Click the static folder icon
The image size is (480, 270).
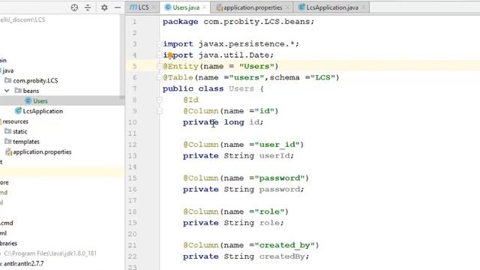[x=8, y=131]
